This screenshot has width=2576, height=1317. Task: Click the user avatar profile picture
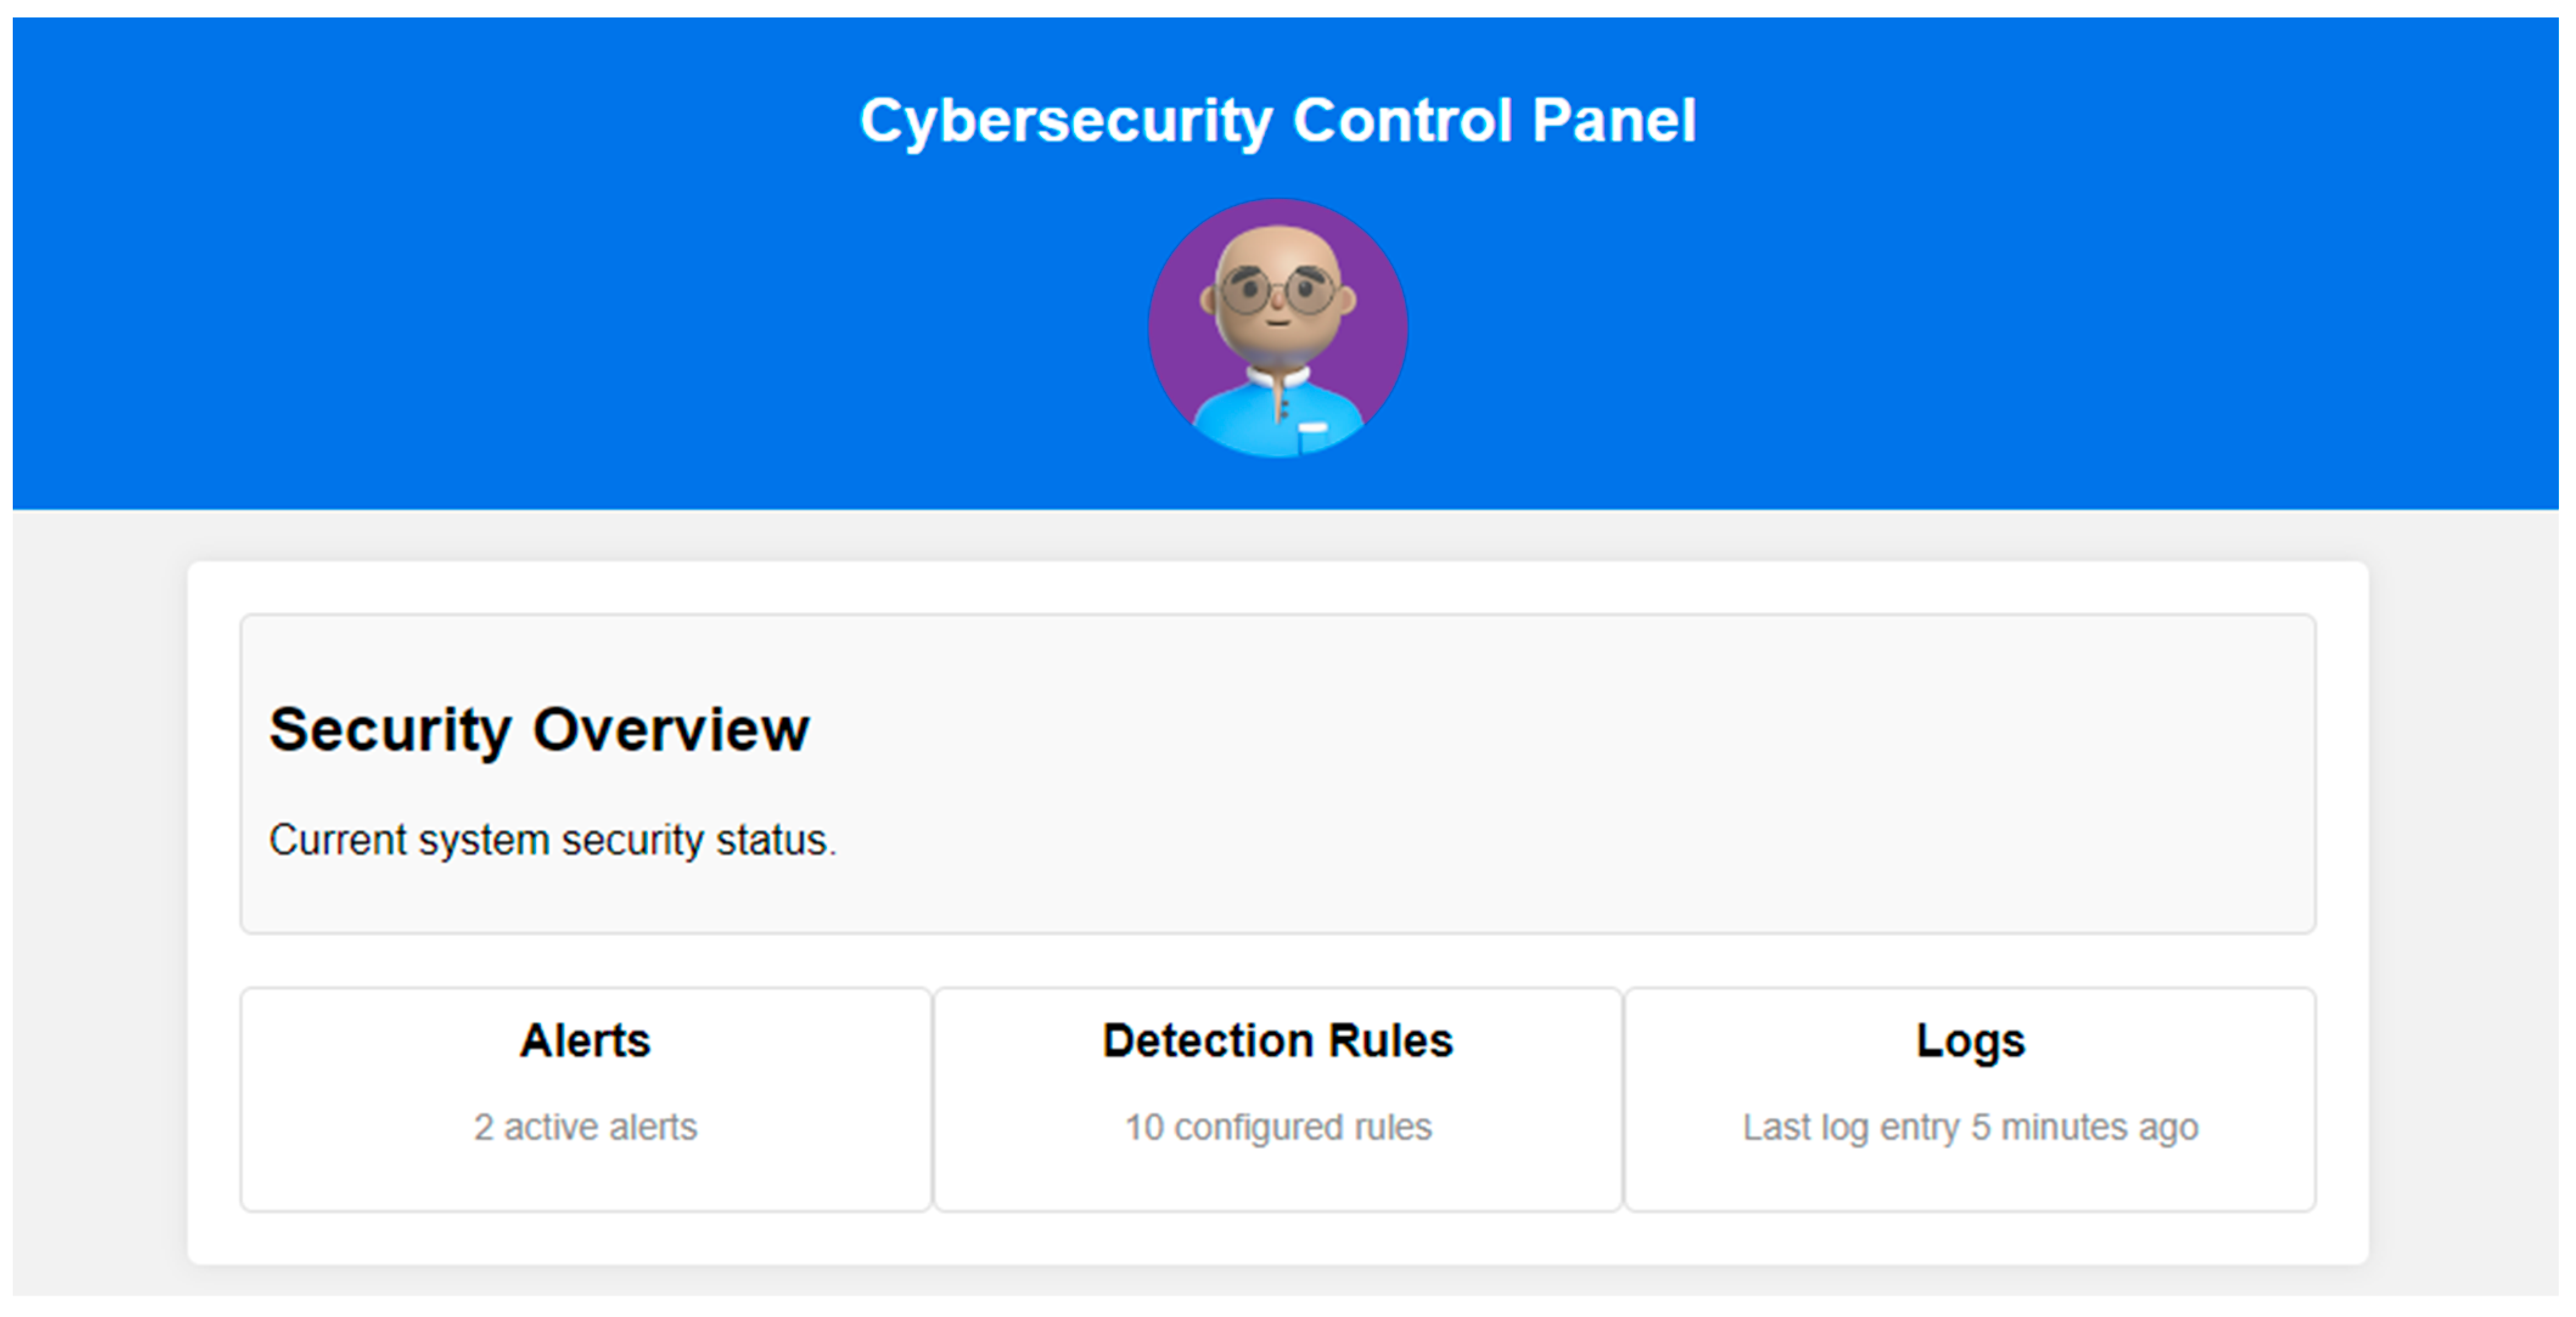[1277, 328]
